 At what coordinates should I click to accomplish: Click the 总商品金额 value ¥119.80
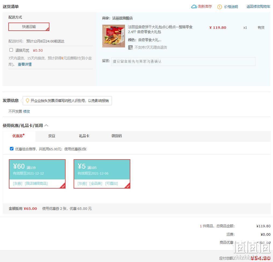(263, 226)
